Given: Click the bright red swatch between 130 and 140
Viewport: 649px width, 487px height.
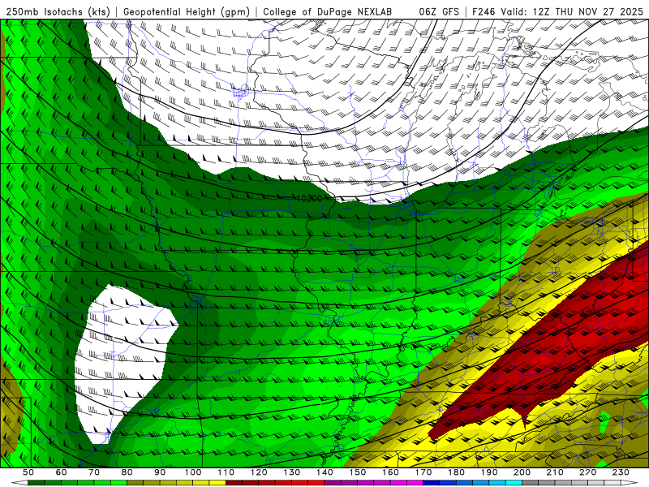Looking at the screenshot, I should pos(316,482).
